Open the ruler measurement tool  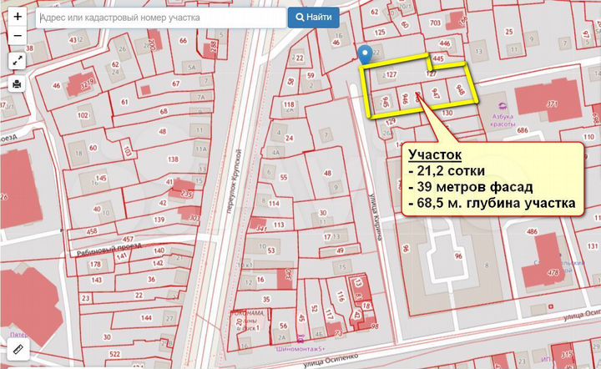18,350
